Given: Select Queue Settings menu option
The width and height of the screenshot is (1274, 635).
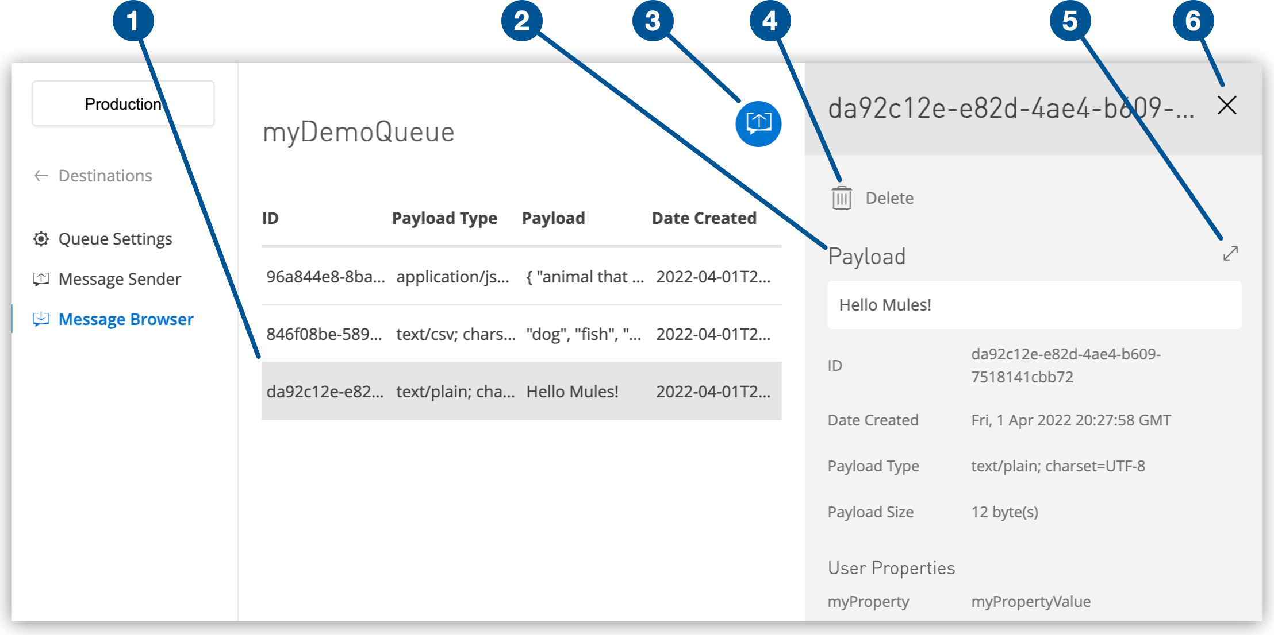Looking at the screenshot, I should click(114, 238).
